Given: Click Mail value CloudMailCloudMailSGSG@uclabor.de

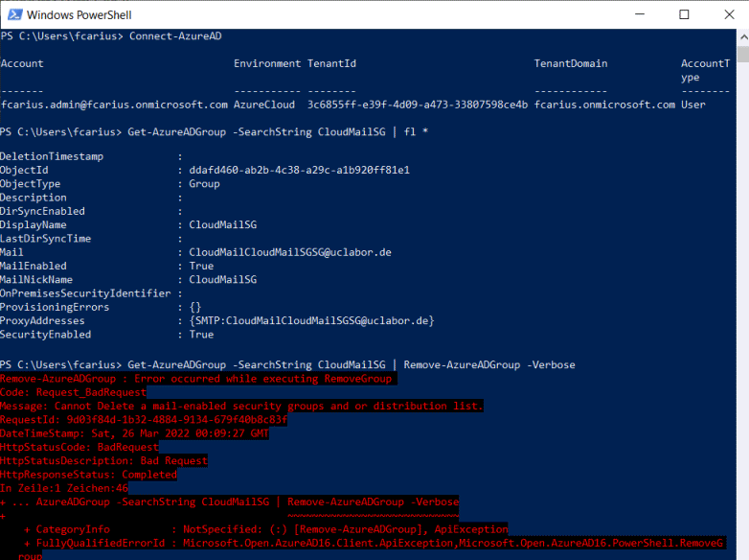Looking at the screenshot, I should coord(290,252).
